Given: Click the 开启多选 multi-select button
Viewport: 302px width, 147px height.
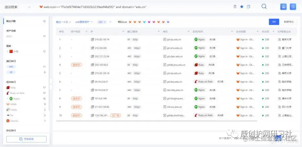Looking at the screenshot, I should click(27, 139).
